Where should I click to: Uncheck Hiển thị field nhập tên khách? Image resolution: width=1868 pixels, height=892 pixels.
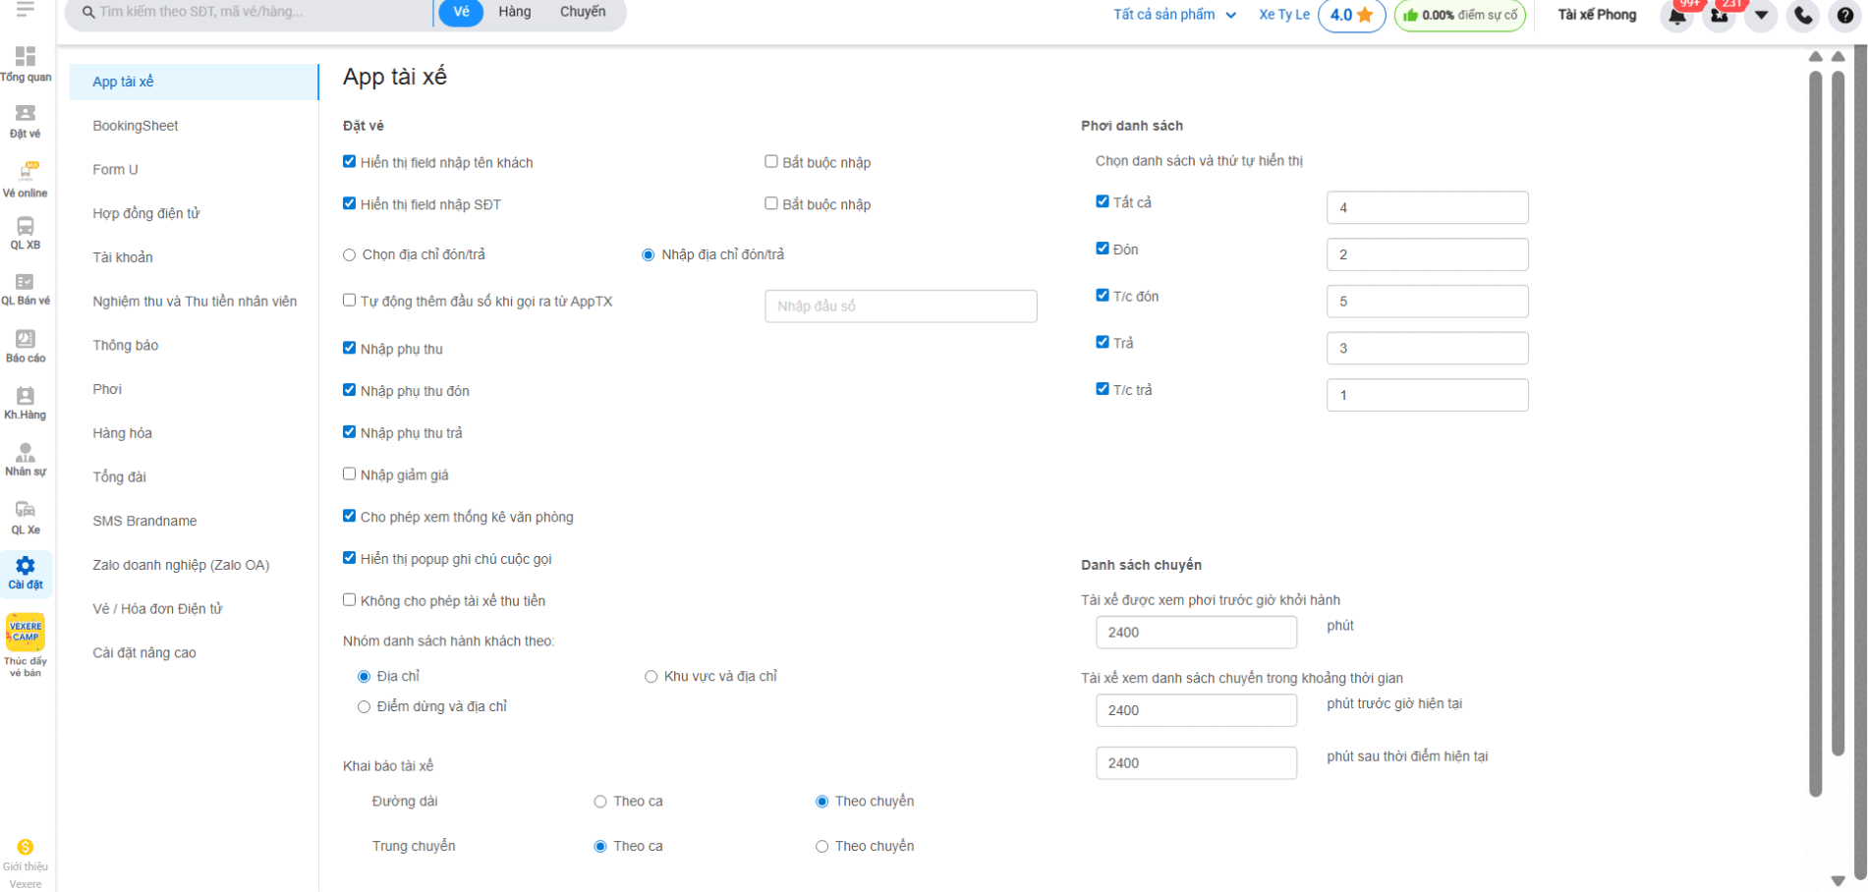[349, 161]
